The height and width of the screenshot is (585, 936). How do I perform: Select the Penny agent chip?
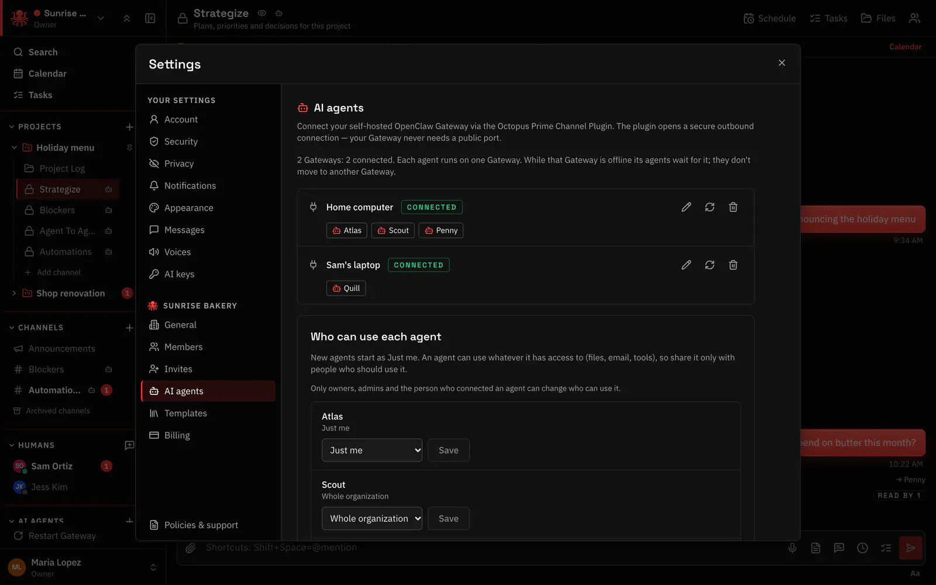click(441, 230)
